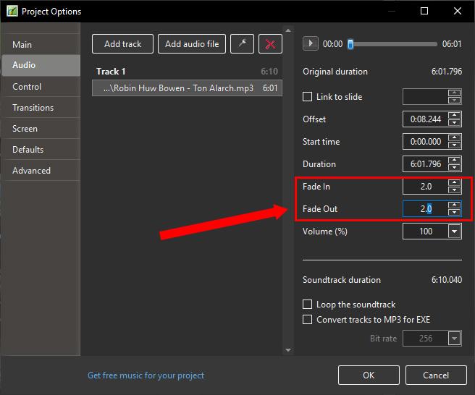Enable Link to slide checkbox
This screenshot has width=475, height=395.
pos(307,97)
